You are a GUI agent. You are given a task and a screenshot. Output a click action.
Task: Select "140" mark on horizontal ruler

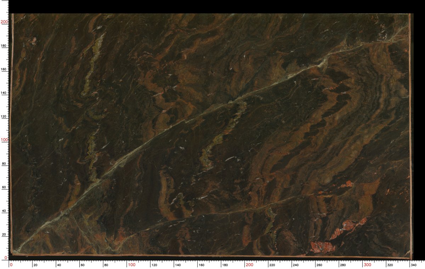pyautogui.click(x=178, y=265)
